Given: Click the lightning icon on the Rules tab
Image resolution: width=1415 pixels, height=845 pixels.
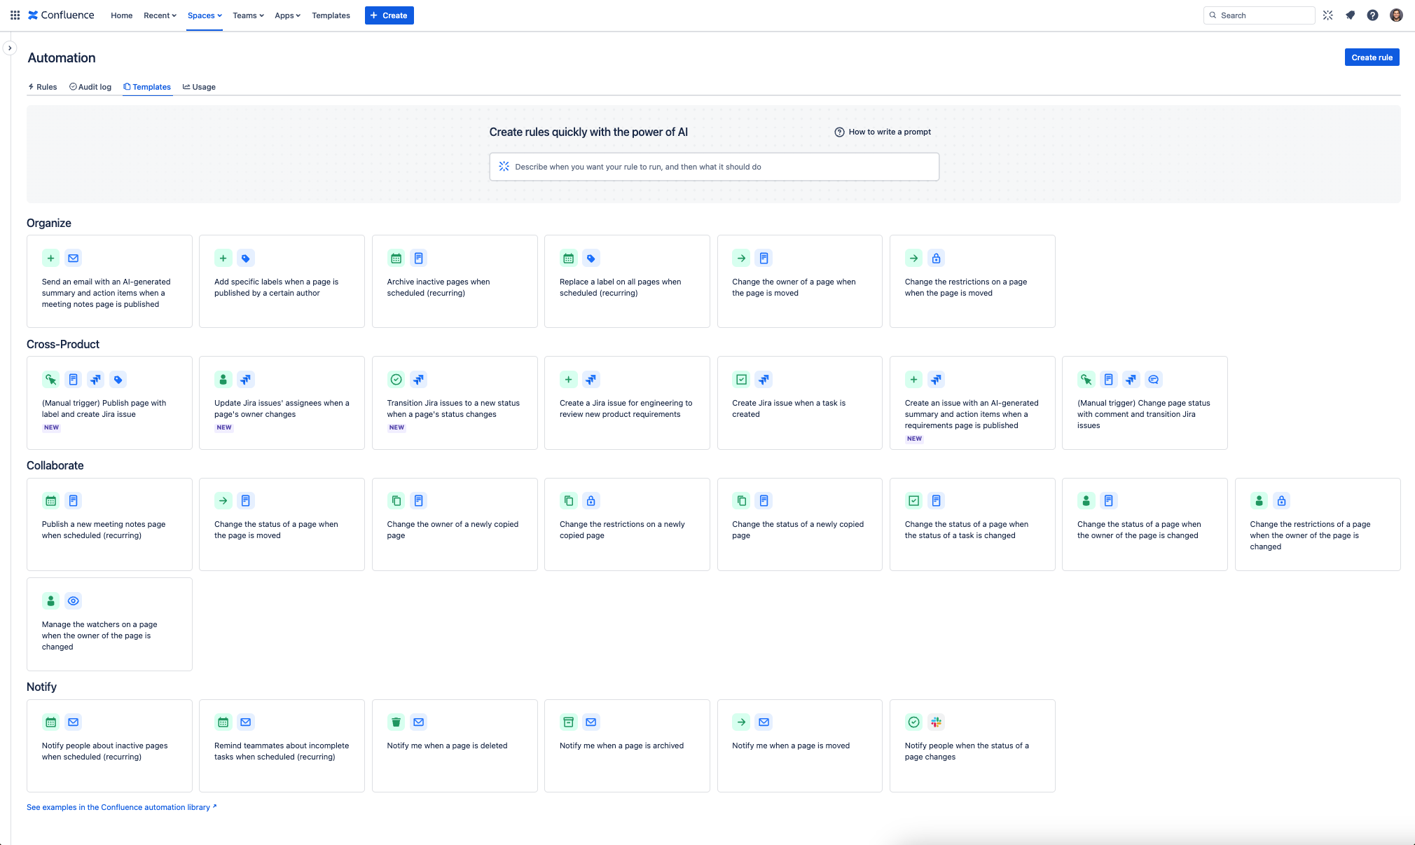Looking at the screenshot, I should tap(31, 86).
